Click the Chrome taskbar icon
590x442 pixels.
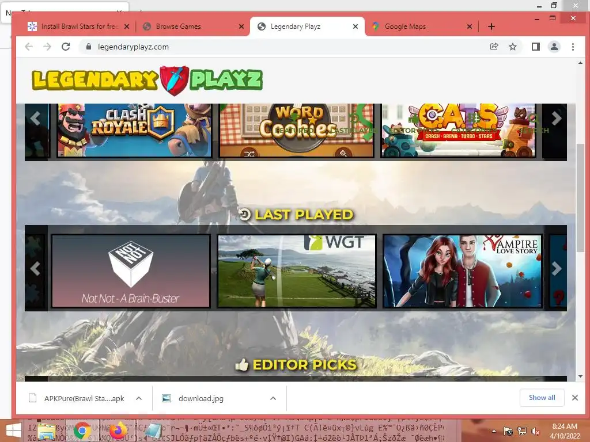82,430
